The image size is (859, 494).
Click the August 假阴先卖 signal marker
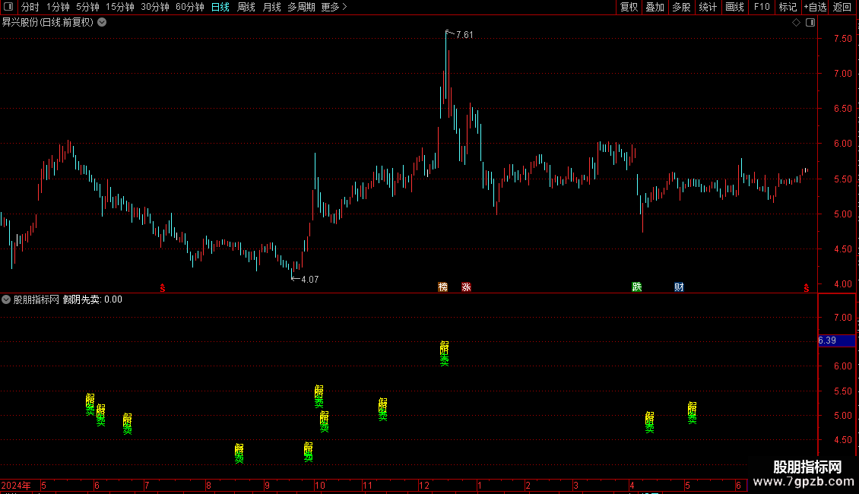(239, 454)
